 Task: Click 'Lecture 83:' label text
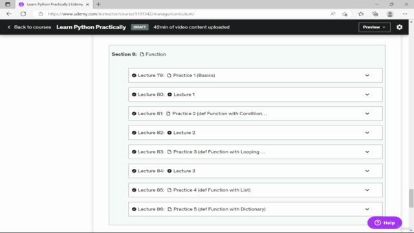[151, 151]
